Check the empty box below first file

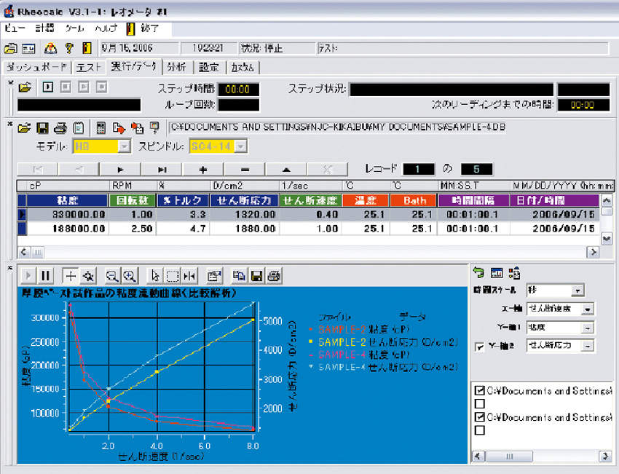[480, 404]
